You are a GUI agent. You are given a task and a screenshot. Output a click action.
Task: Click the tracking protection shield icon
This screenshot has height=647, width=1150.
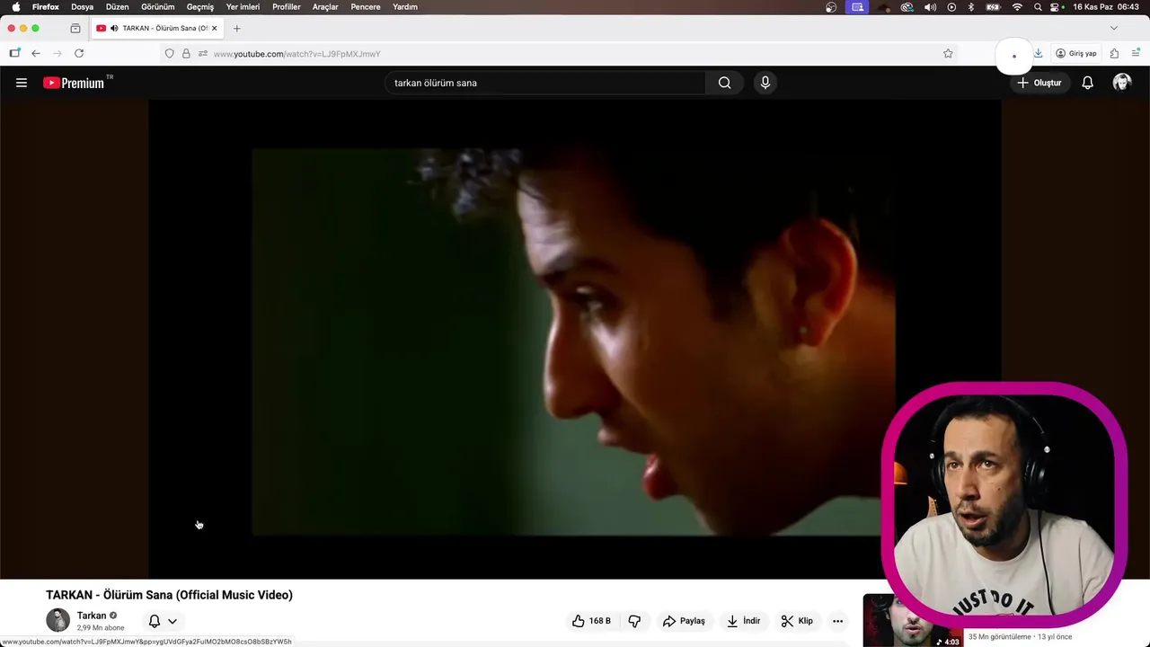(x=169, y=54)
